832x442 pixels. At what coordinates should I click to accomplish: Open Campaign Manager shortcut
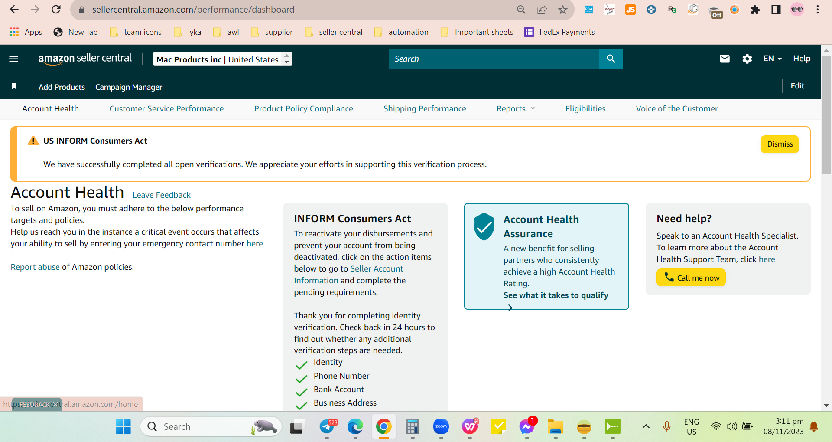coord(129,87)
